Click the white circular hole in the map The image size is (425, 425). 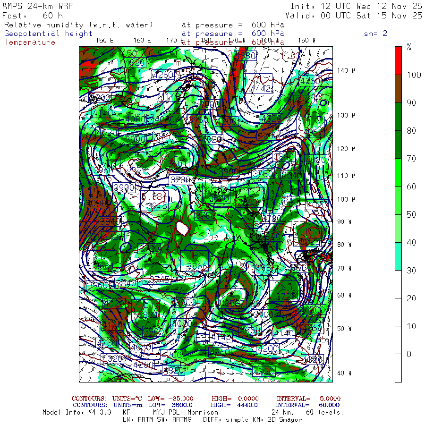pyautogui.click(x=182, y=229)
